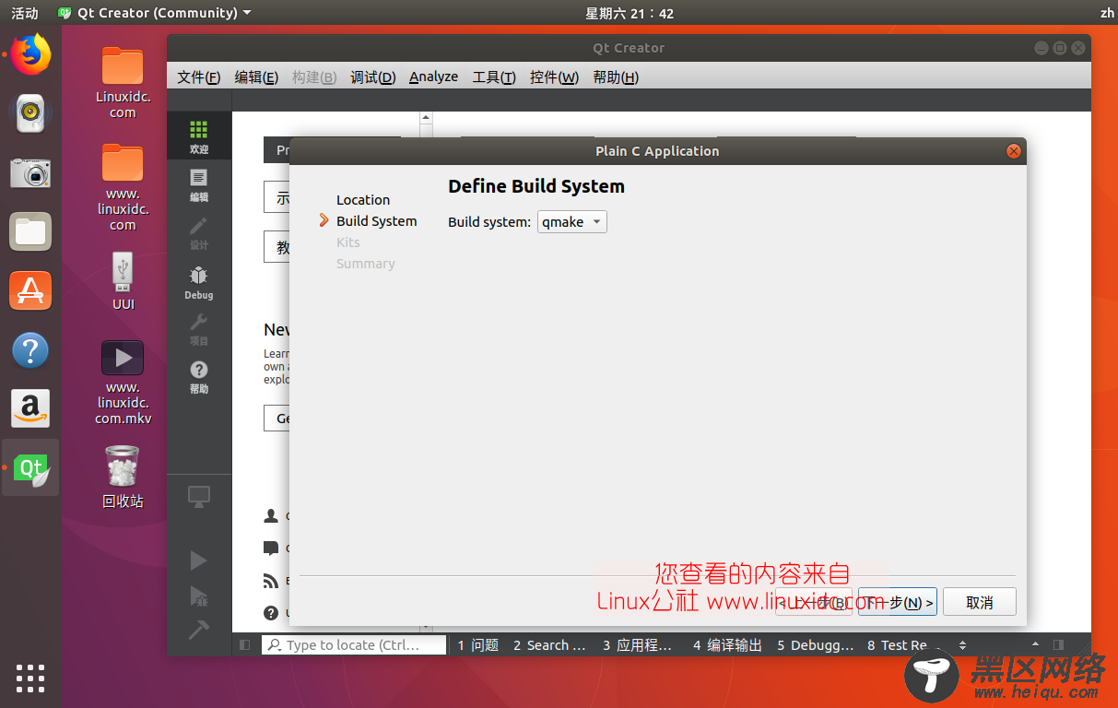Switch to Design (设计) mode

(198, 232)
